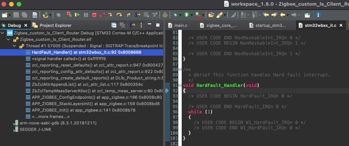Go to Next Edit Location arrow
Image resolution: width=349 pixels, height=146 pixels.
tap(274, 15)
